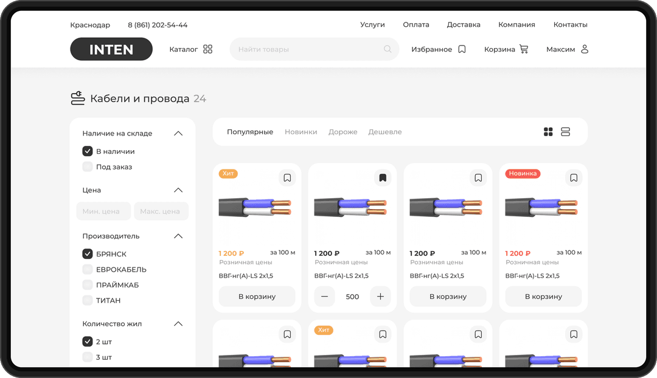Open the catalog grid icon next to Каталог
The width and height of the screenshot is (657, 378).
(208, 49)
